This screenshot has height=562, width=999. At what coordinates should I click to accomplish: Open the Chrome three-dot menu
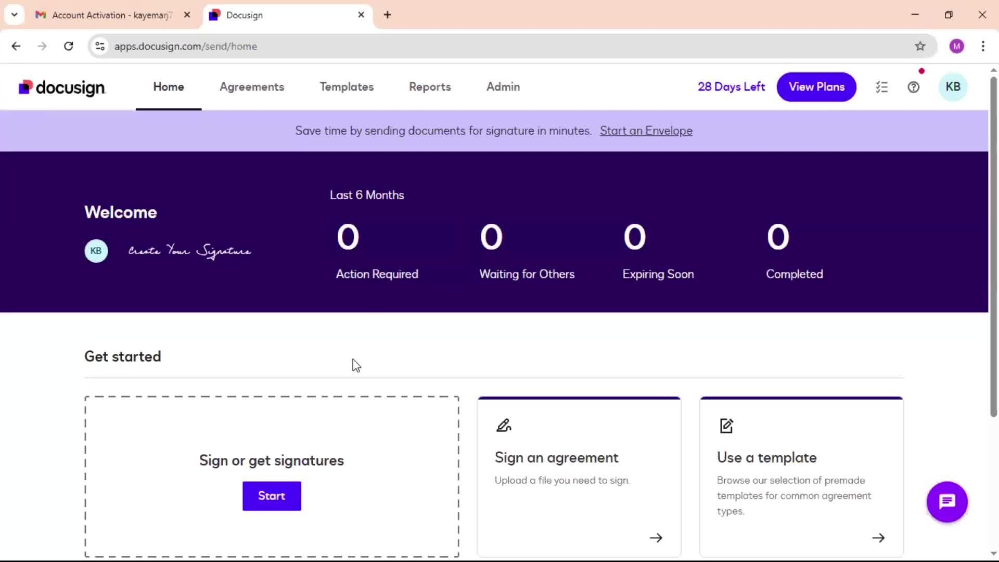coord(983,46)
